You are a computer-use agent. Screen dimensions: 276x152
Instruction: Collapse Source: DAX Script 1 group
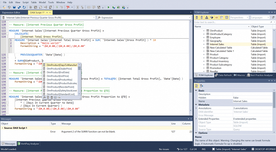(2, 128)
